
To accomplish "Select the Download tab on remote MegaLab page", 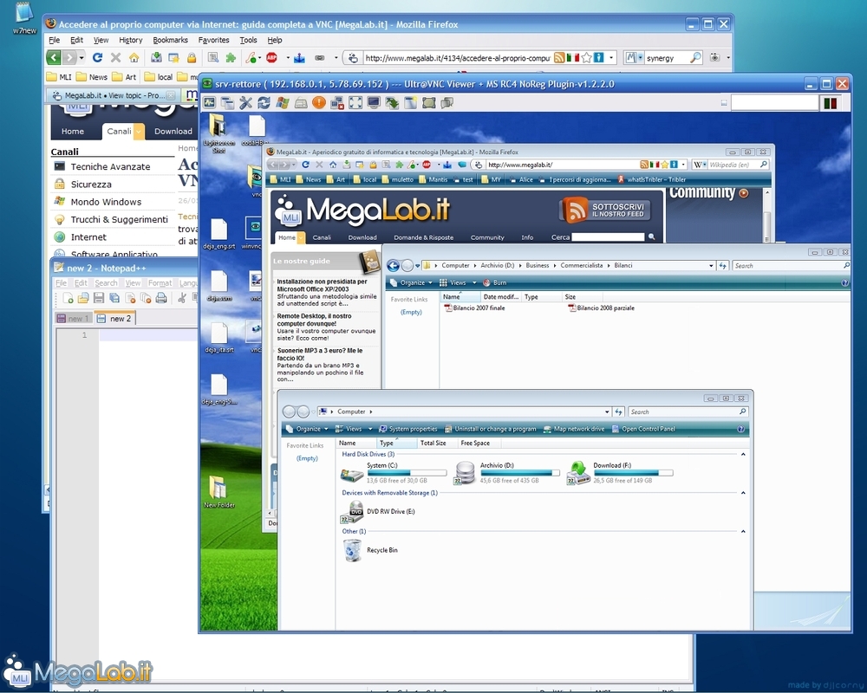I will [362, 237].
